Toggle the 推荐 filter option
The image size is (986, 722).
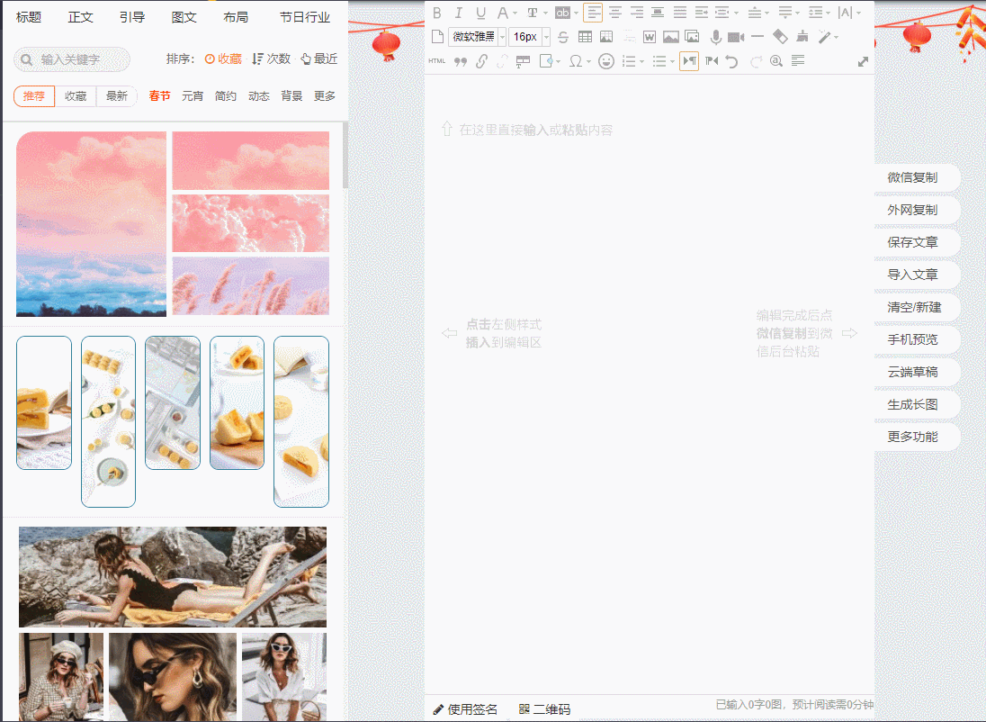34,96
